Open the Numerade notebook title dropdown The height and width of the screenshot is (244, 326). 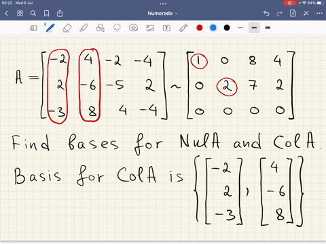click(162, 14)
